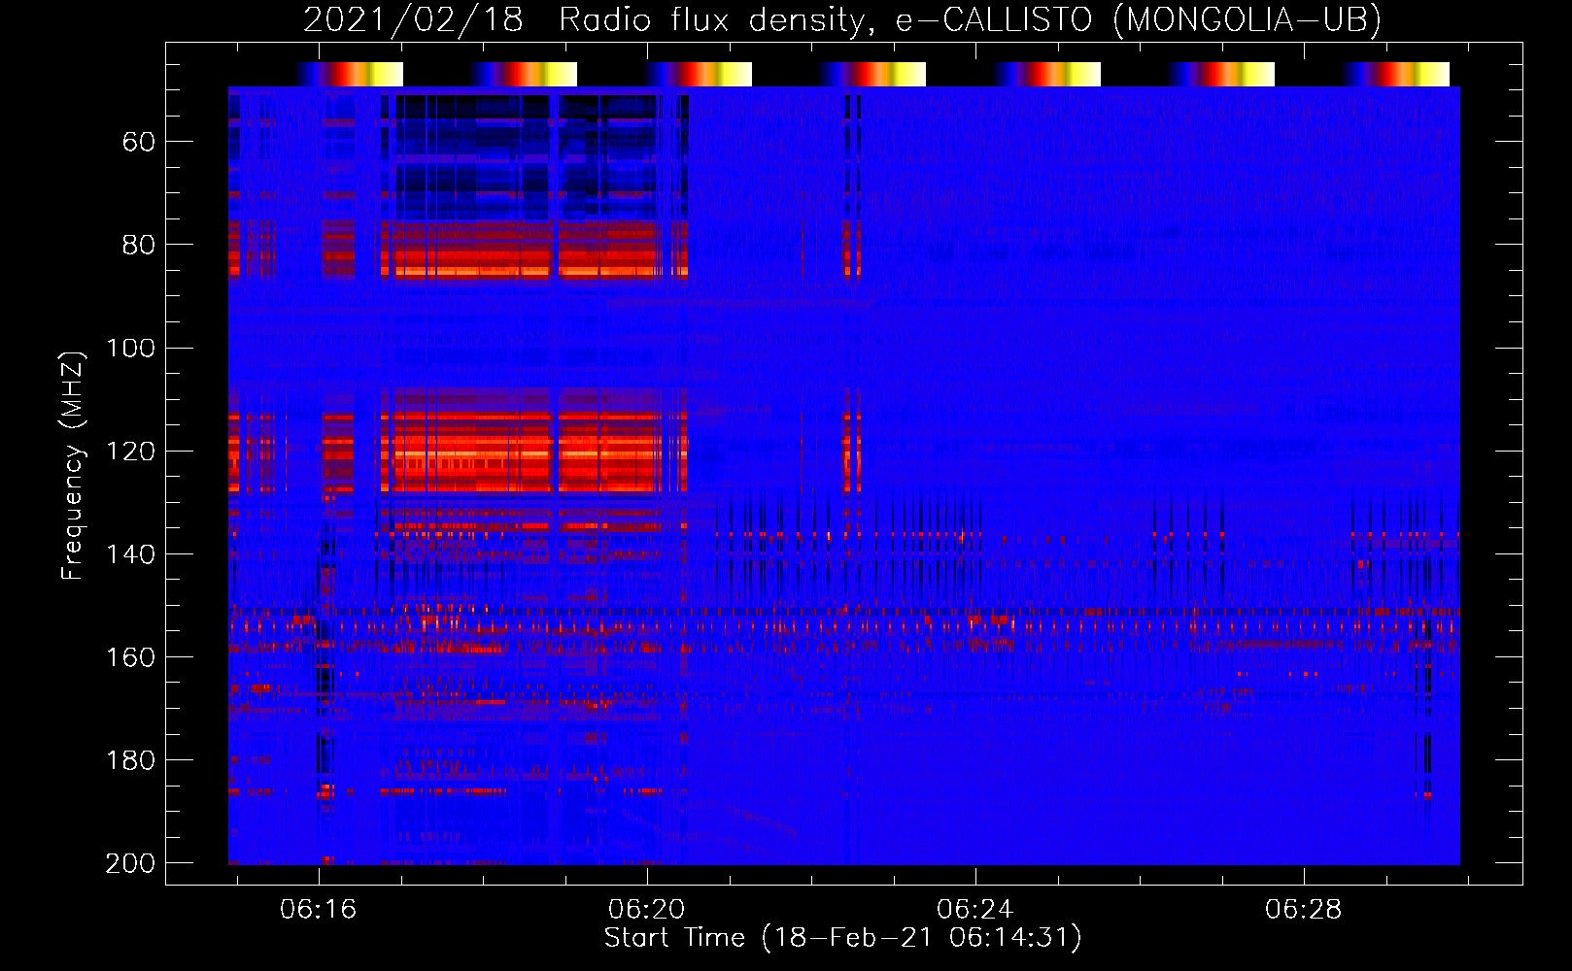Click the 180 MHz frequency tick label
1572x971 pixels.
pos(131,760)
